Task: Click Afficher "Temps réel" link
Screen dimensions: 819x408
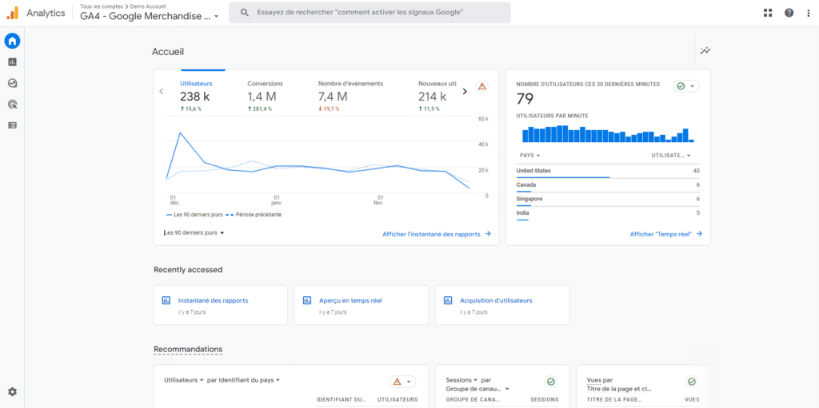Action: click(666, 234)
